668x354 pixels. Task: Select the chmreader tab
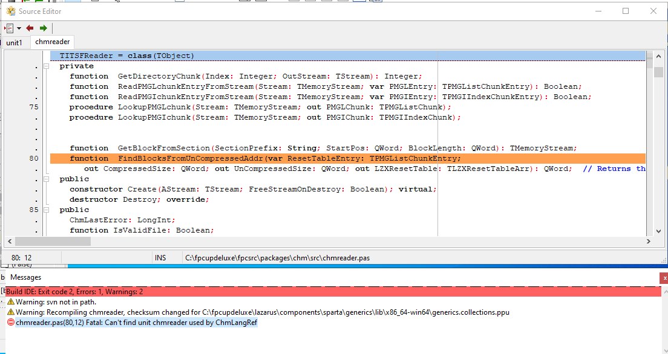[53, 42]
